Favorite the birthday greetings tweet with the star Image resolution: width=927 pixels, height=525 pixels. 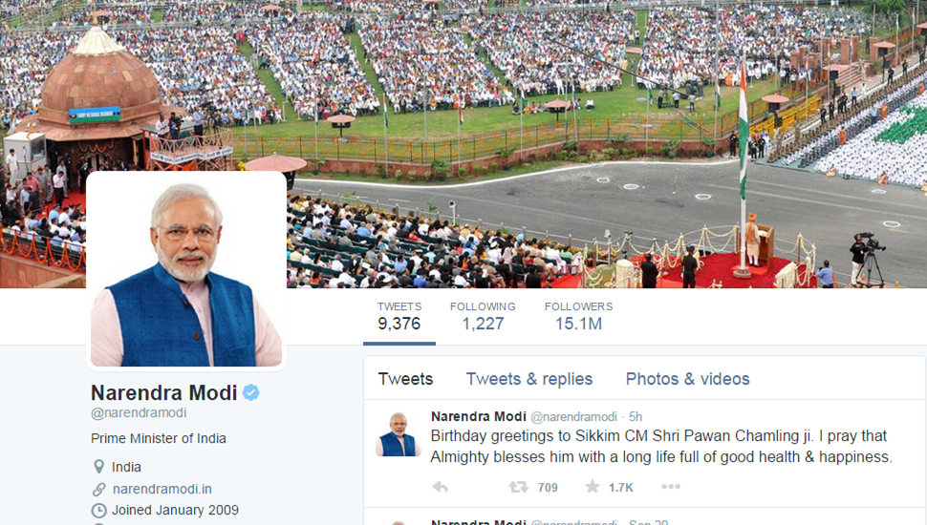pos(592,487)
